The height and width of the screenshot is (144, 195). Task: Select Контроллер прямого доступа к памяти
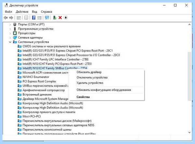click(49, 112)
